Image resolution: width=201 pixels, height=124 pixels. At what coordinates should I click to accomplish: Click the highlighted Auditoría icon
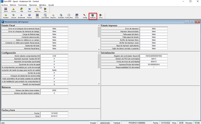(93, 16)
